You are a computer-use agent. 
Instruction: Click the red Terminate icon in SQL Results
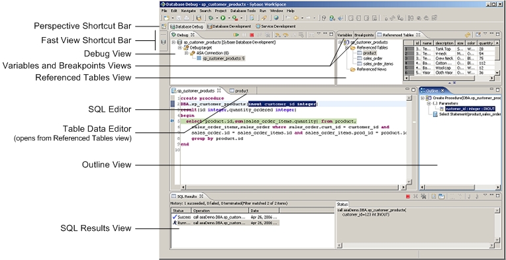408,196
